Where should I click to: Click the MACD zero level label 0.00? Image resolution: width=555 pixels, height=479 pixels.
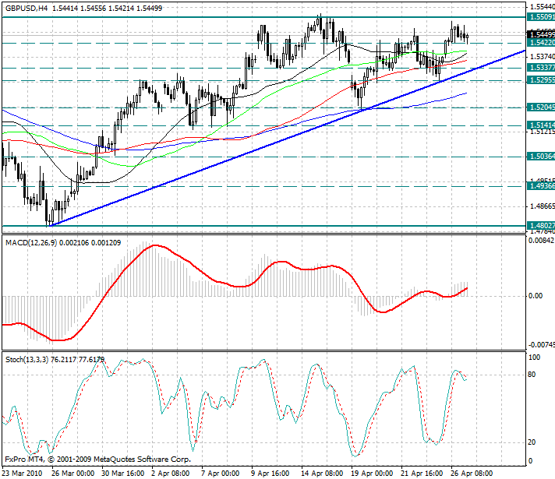(536, 296)
